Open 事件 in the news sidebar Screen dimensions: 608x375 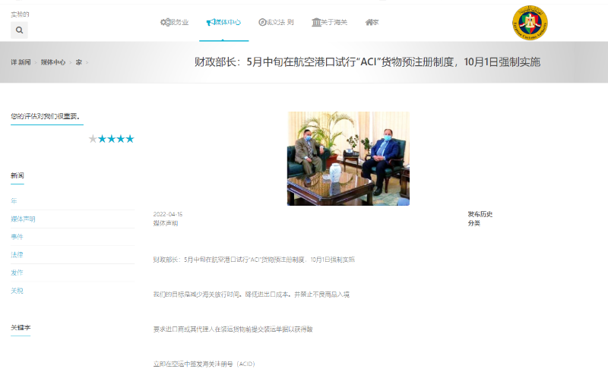click(x=17, y=237)
